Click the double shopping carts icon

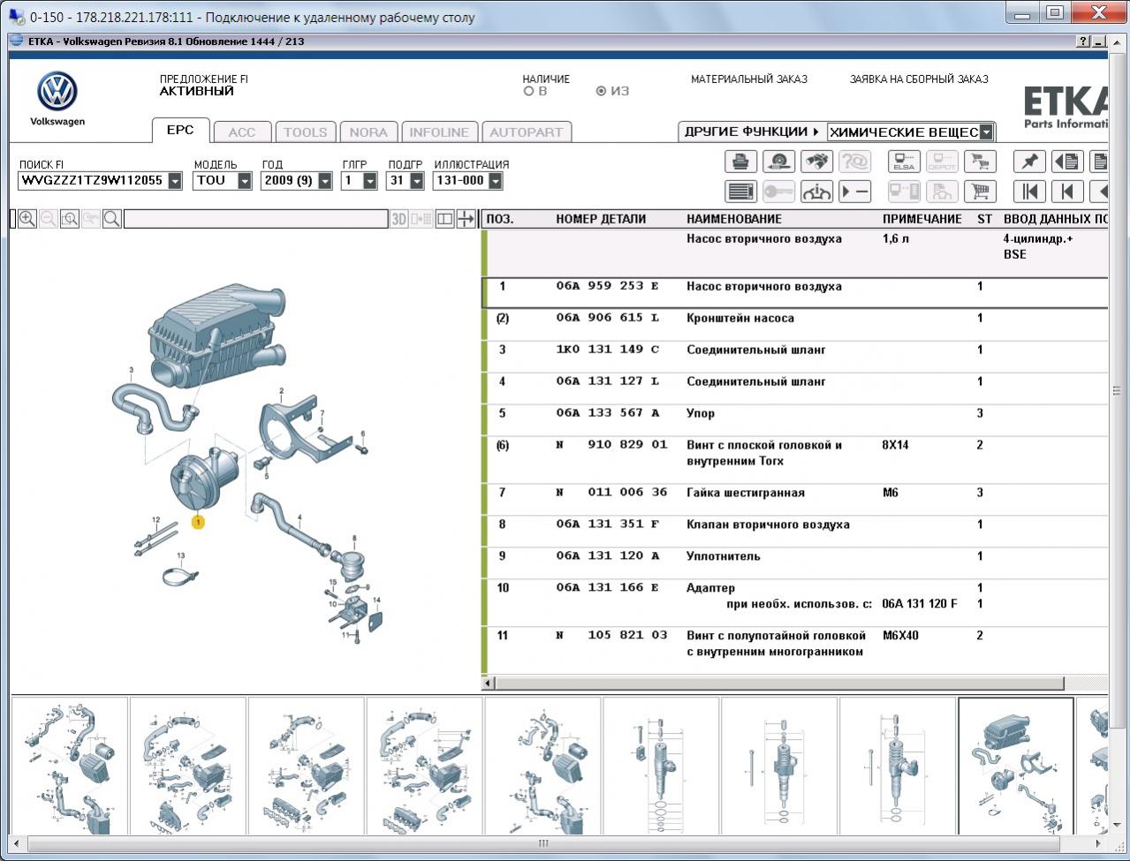(x=980, y=162)
